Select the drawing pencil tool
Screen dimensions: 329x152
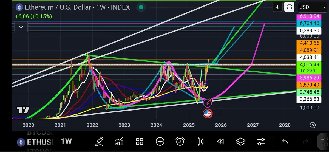[99, 142]
